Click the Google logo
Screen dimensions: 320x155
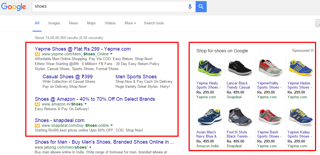14,7
